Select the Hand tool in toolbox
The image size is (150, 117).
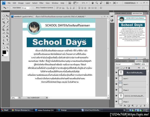3,47
